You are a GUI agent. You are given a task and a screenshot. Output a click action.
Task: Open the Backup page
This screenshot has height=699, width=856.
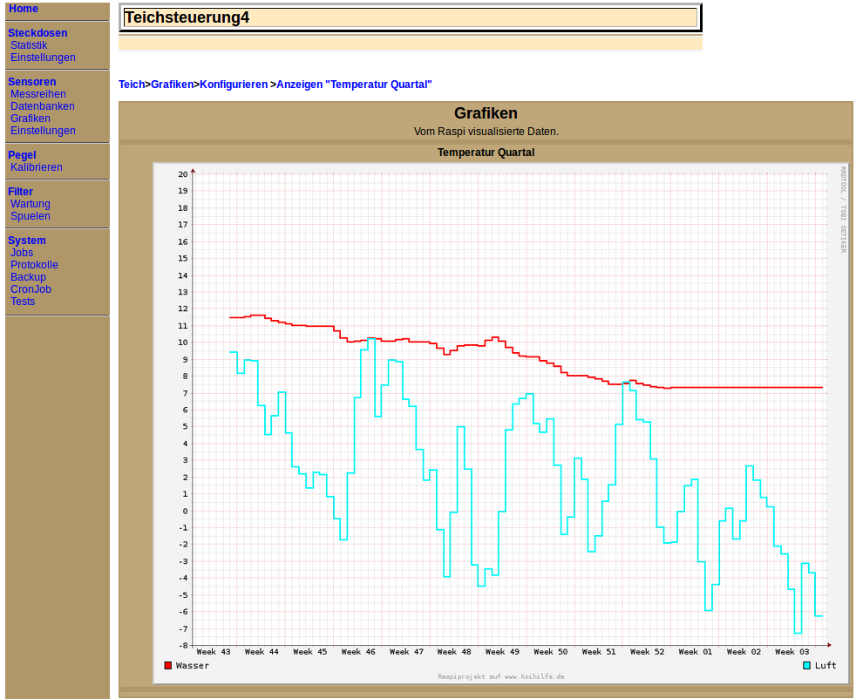(28, 277)
